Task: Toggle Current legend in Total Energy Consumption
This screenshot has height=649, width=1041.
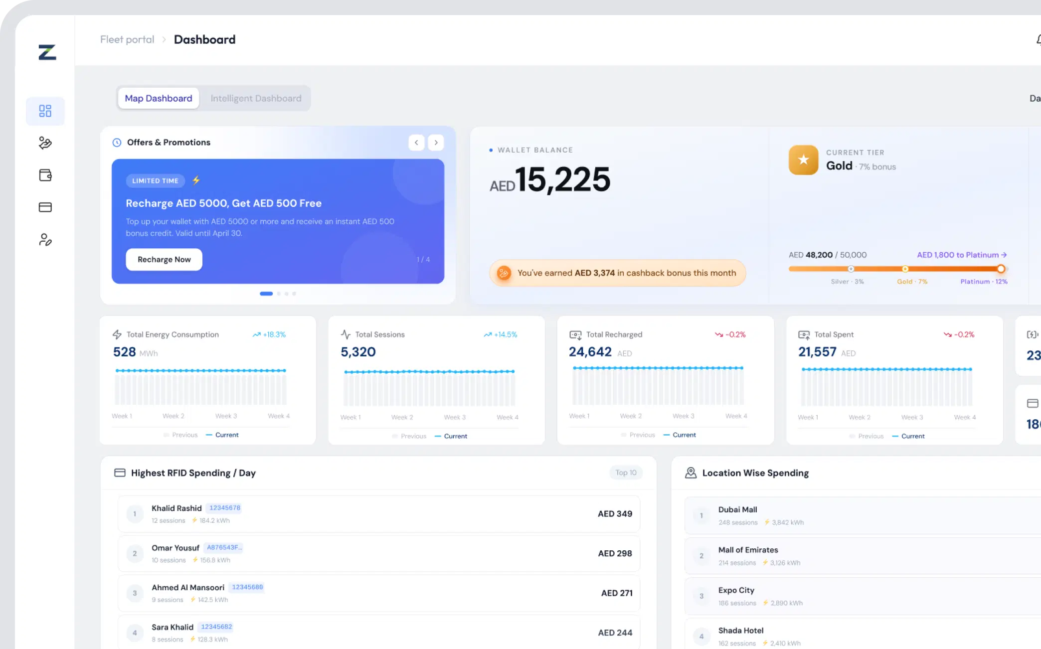Action: click(222, 435)
